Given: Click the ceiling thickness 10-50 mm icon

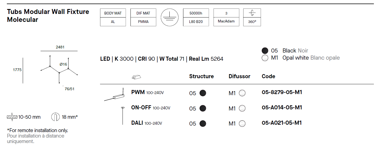Looking at the screenshot, I should [x=12, y=117].
